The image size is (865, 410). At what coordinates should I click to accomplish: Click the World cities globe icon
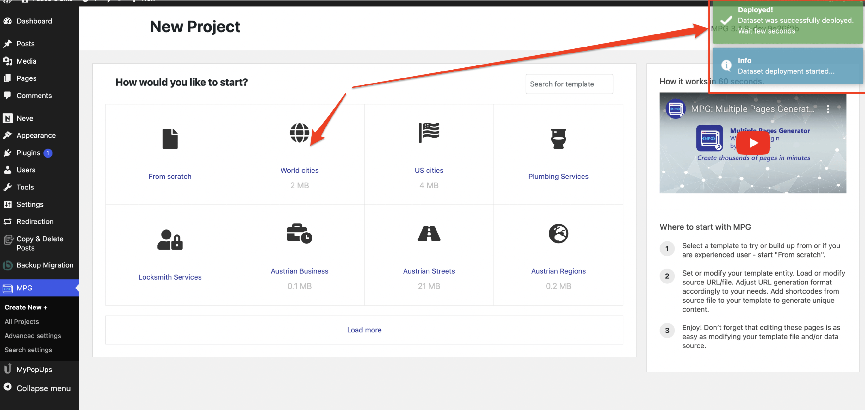click(299, 133)
